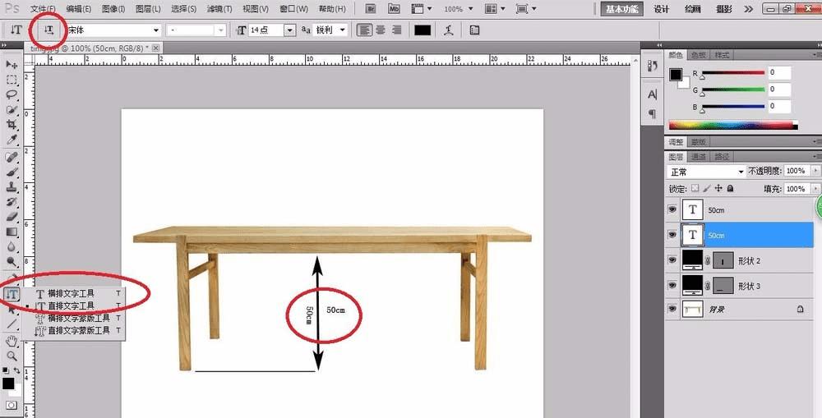
Task: Hide the 形状 2 layer
Action: point(672,260)
